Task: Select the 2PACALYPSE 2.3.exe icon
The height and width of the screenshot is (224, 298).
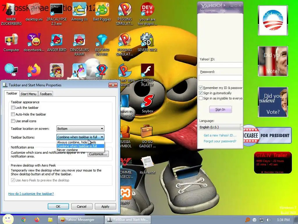Action: [x=56, y=14]
